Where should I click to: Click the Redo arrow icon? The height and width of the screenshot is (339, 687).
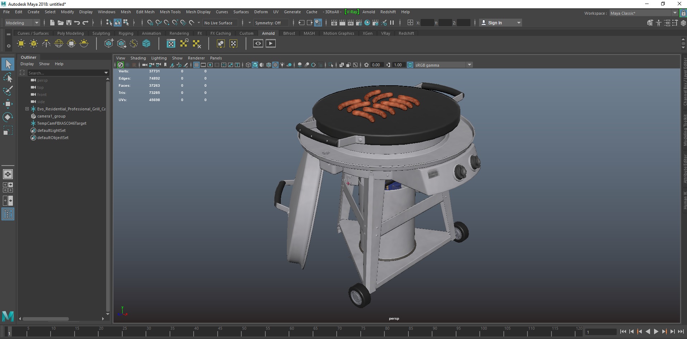point(85,23)
